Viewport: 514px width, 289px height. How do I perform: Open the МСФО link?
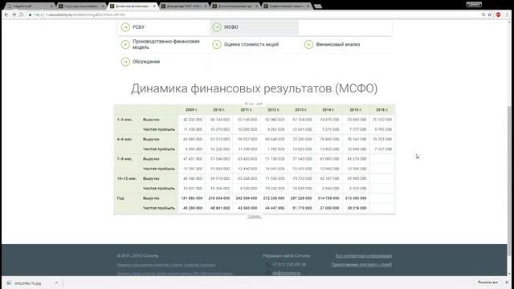tap(230, 27)
